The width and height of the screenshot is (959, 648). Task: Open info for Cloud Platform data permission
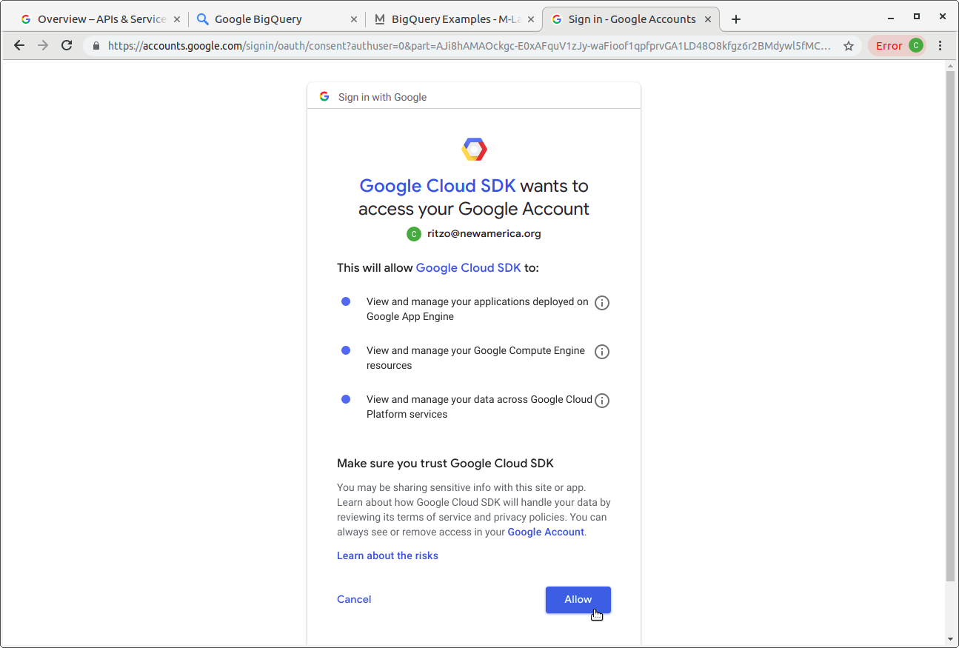(x=601, y=400)
